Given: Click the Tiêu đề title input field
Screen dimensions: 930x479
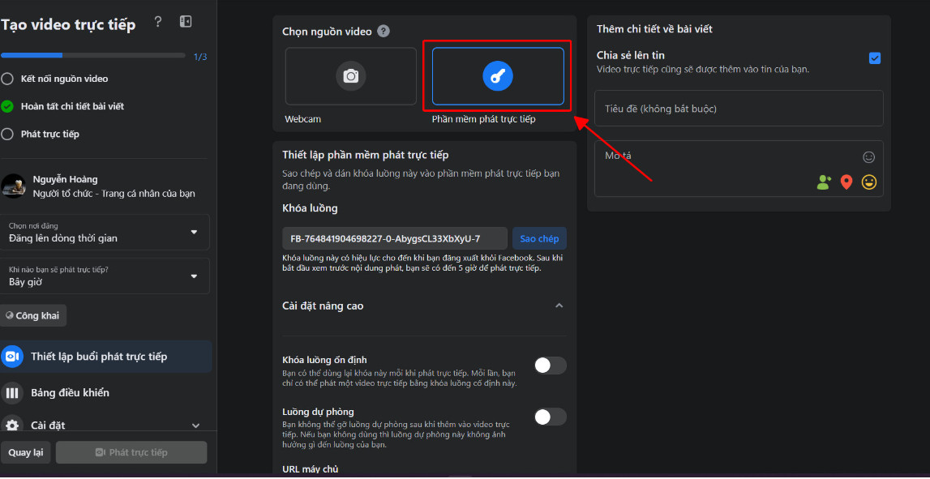Looking at the screenshot, I should pyautogui.click(x=739, y=109).
